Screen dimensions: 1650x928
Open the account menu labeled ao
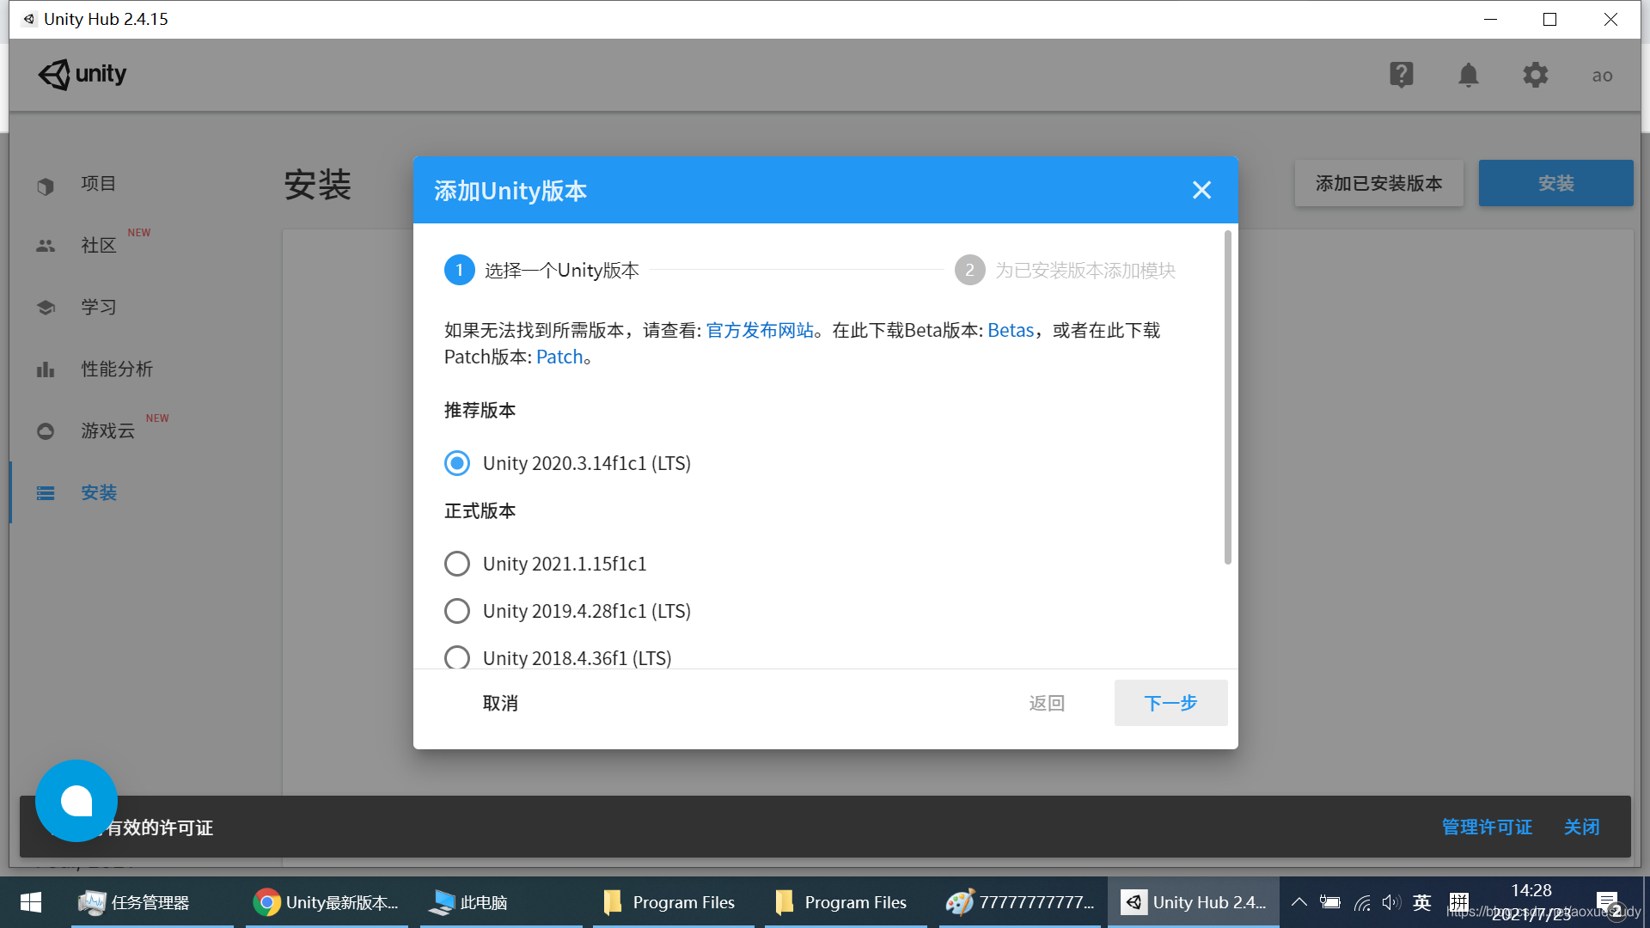(x=1602, y=76)
